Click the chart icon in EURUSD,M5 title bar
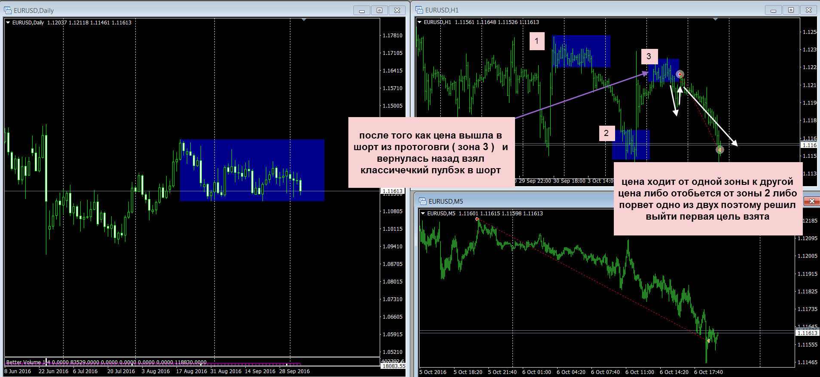820x377 pixels. pyautogui.click(x=423, y=201)
